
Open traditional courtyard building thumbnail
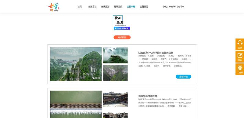click(115, 99)
